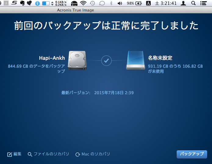Open the user account silhouette icon
Viewport: 212px width, 164px height.
pyautogui.click(x=183, y=3)
